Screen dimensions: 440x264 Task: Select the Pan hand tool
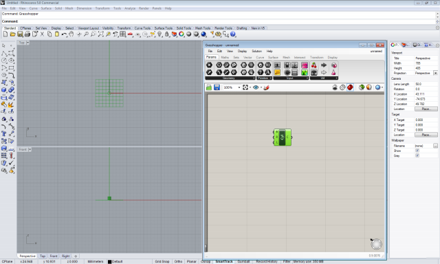(x=71, y=34)
